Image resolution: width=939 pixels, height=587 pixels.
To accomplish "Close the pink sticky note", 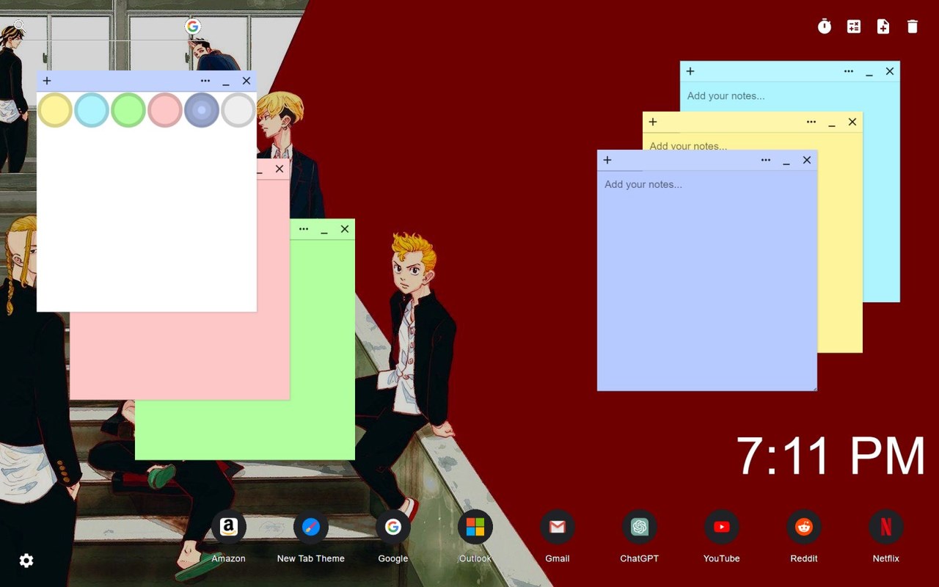I will pos(279,169).
